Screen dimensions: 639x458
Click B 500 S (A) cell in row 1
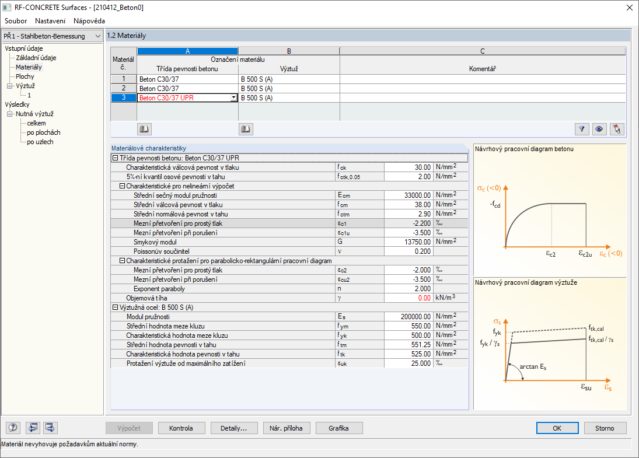[289, 79]
